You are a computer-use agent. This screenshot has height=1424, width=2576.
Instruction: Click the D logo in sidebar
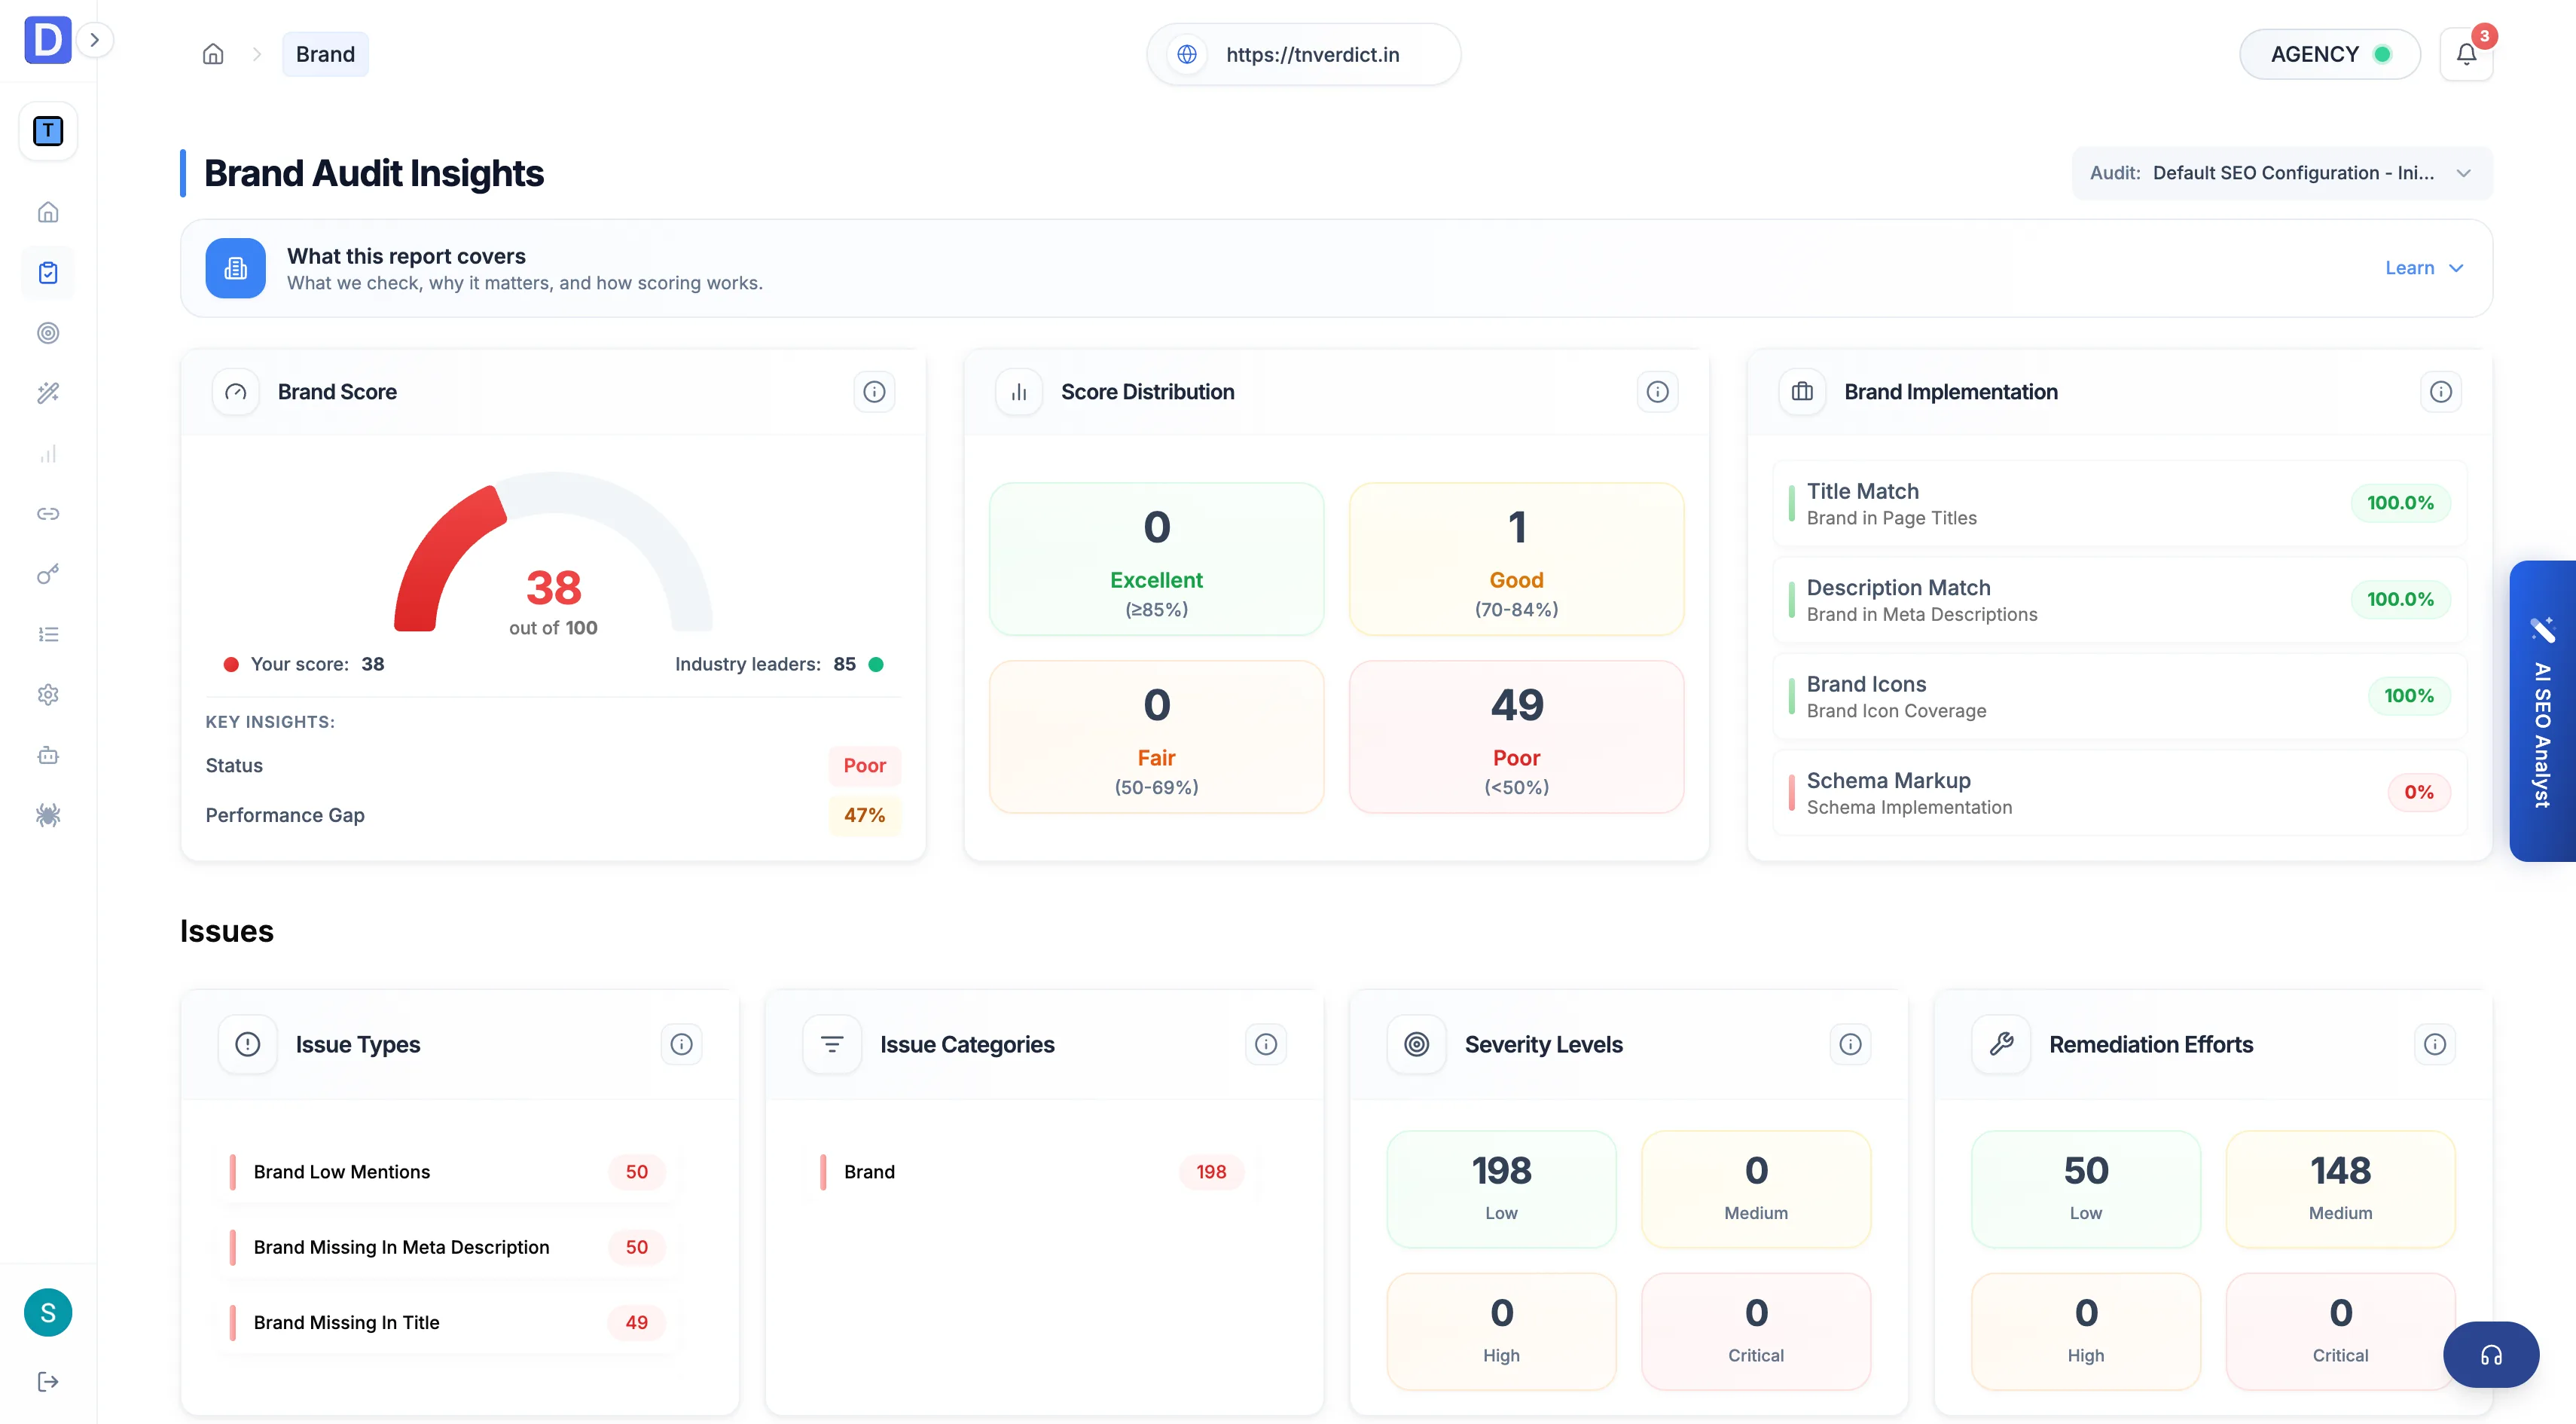coord(47,40)
